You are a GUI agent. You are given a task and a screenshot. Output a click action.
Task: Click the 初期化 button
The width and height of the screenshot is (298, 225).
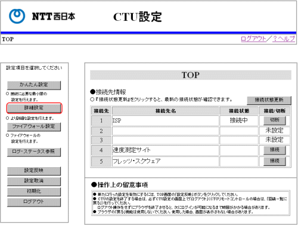(34, 192)
